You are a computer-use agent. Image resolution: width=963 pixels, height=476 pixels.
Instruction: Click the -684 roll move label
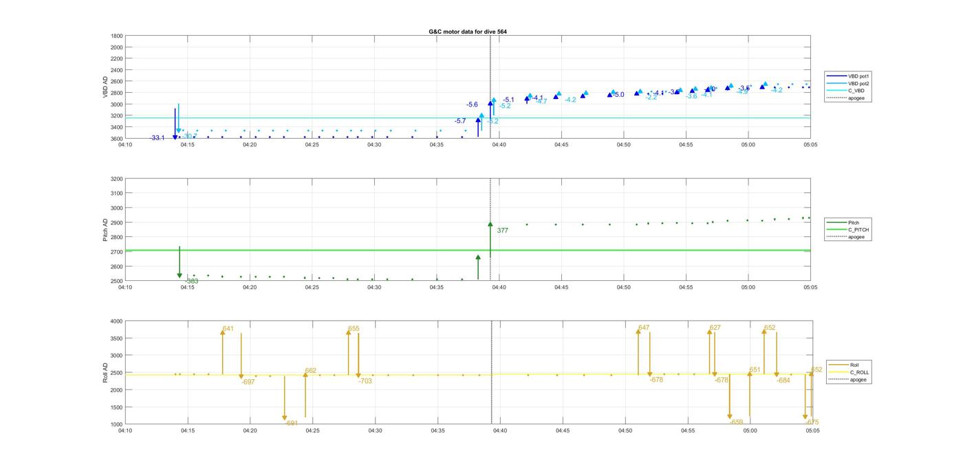point(783,380)
